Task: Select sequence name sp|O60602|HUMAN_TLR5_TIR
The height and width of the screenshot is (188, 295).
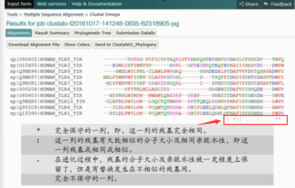Action: coord(46,60)
